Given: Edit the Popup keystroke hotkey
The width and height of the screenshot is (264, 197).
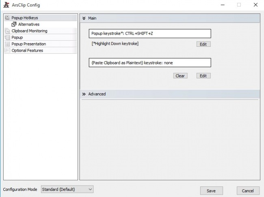Looking at the screenshot, I should pos(203,44).
